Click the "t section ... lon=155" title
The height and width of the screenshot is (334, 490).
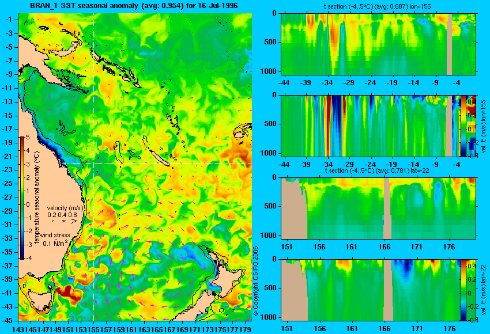coord(378,6)
